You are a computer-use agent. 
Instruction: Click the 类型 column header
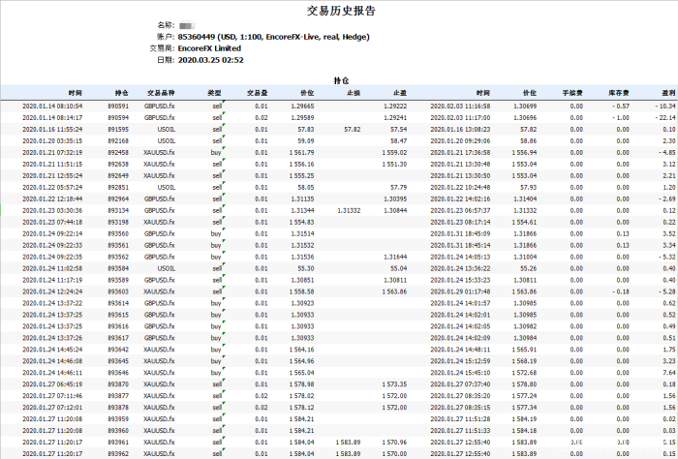[x=214, y=93]
